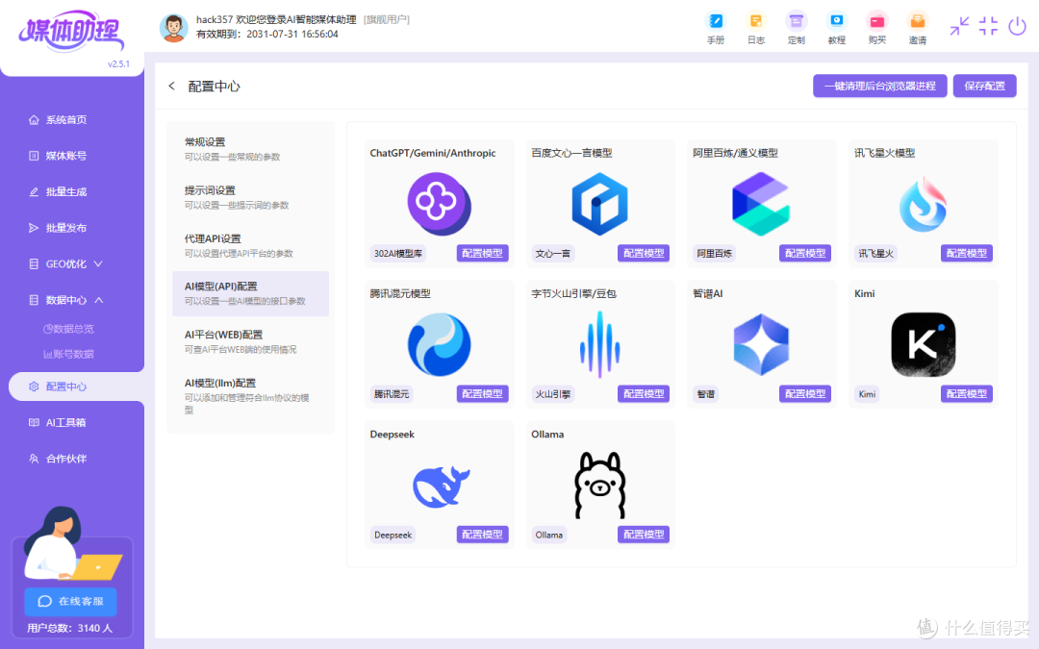The image size is (1039, 649).
Task: Click the Ollama llama logo
Action: click(x=599, y=486)
